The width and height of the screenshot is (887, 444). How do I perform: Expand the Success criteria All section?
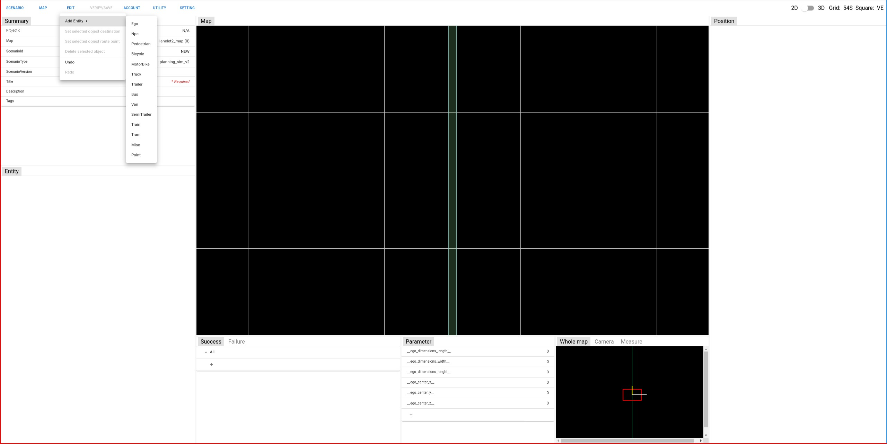coord(205,352)
